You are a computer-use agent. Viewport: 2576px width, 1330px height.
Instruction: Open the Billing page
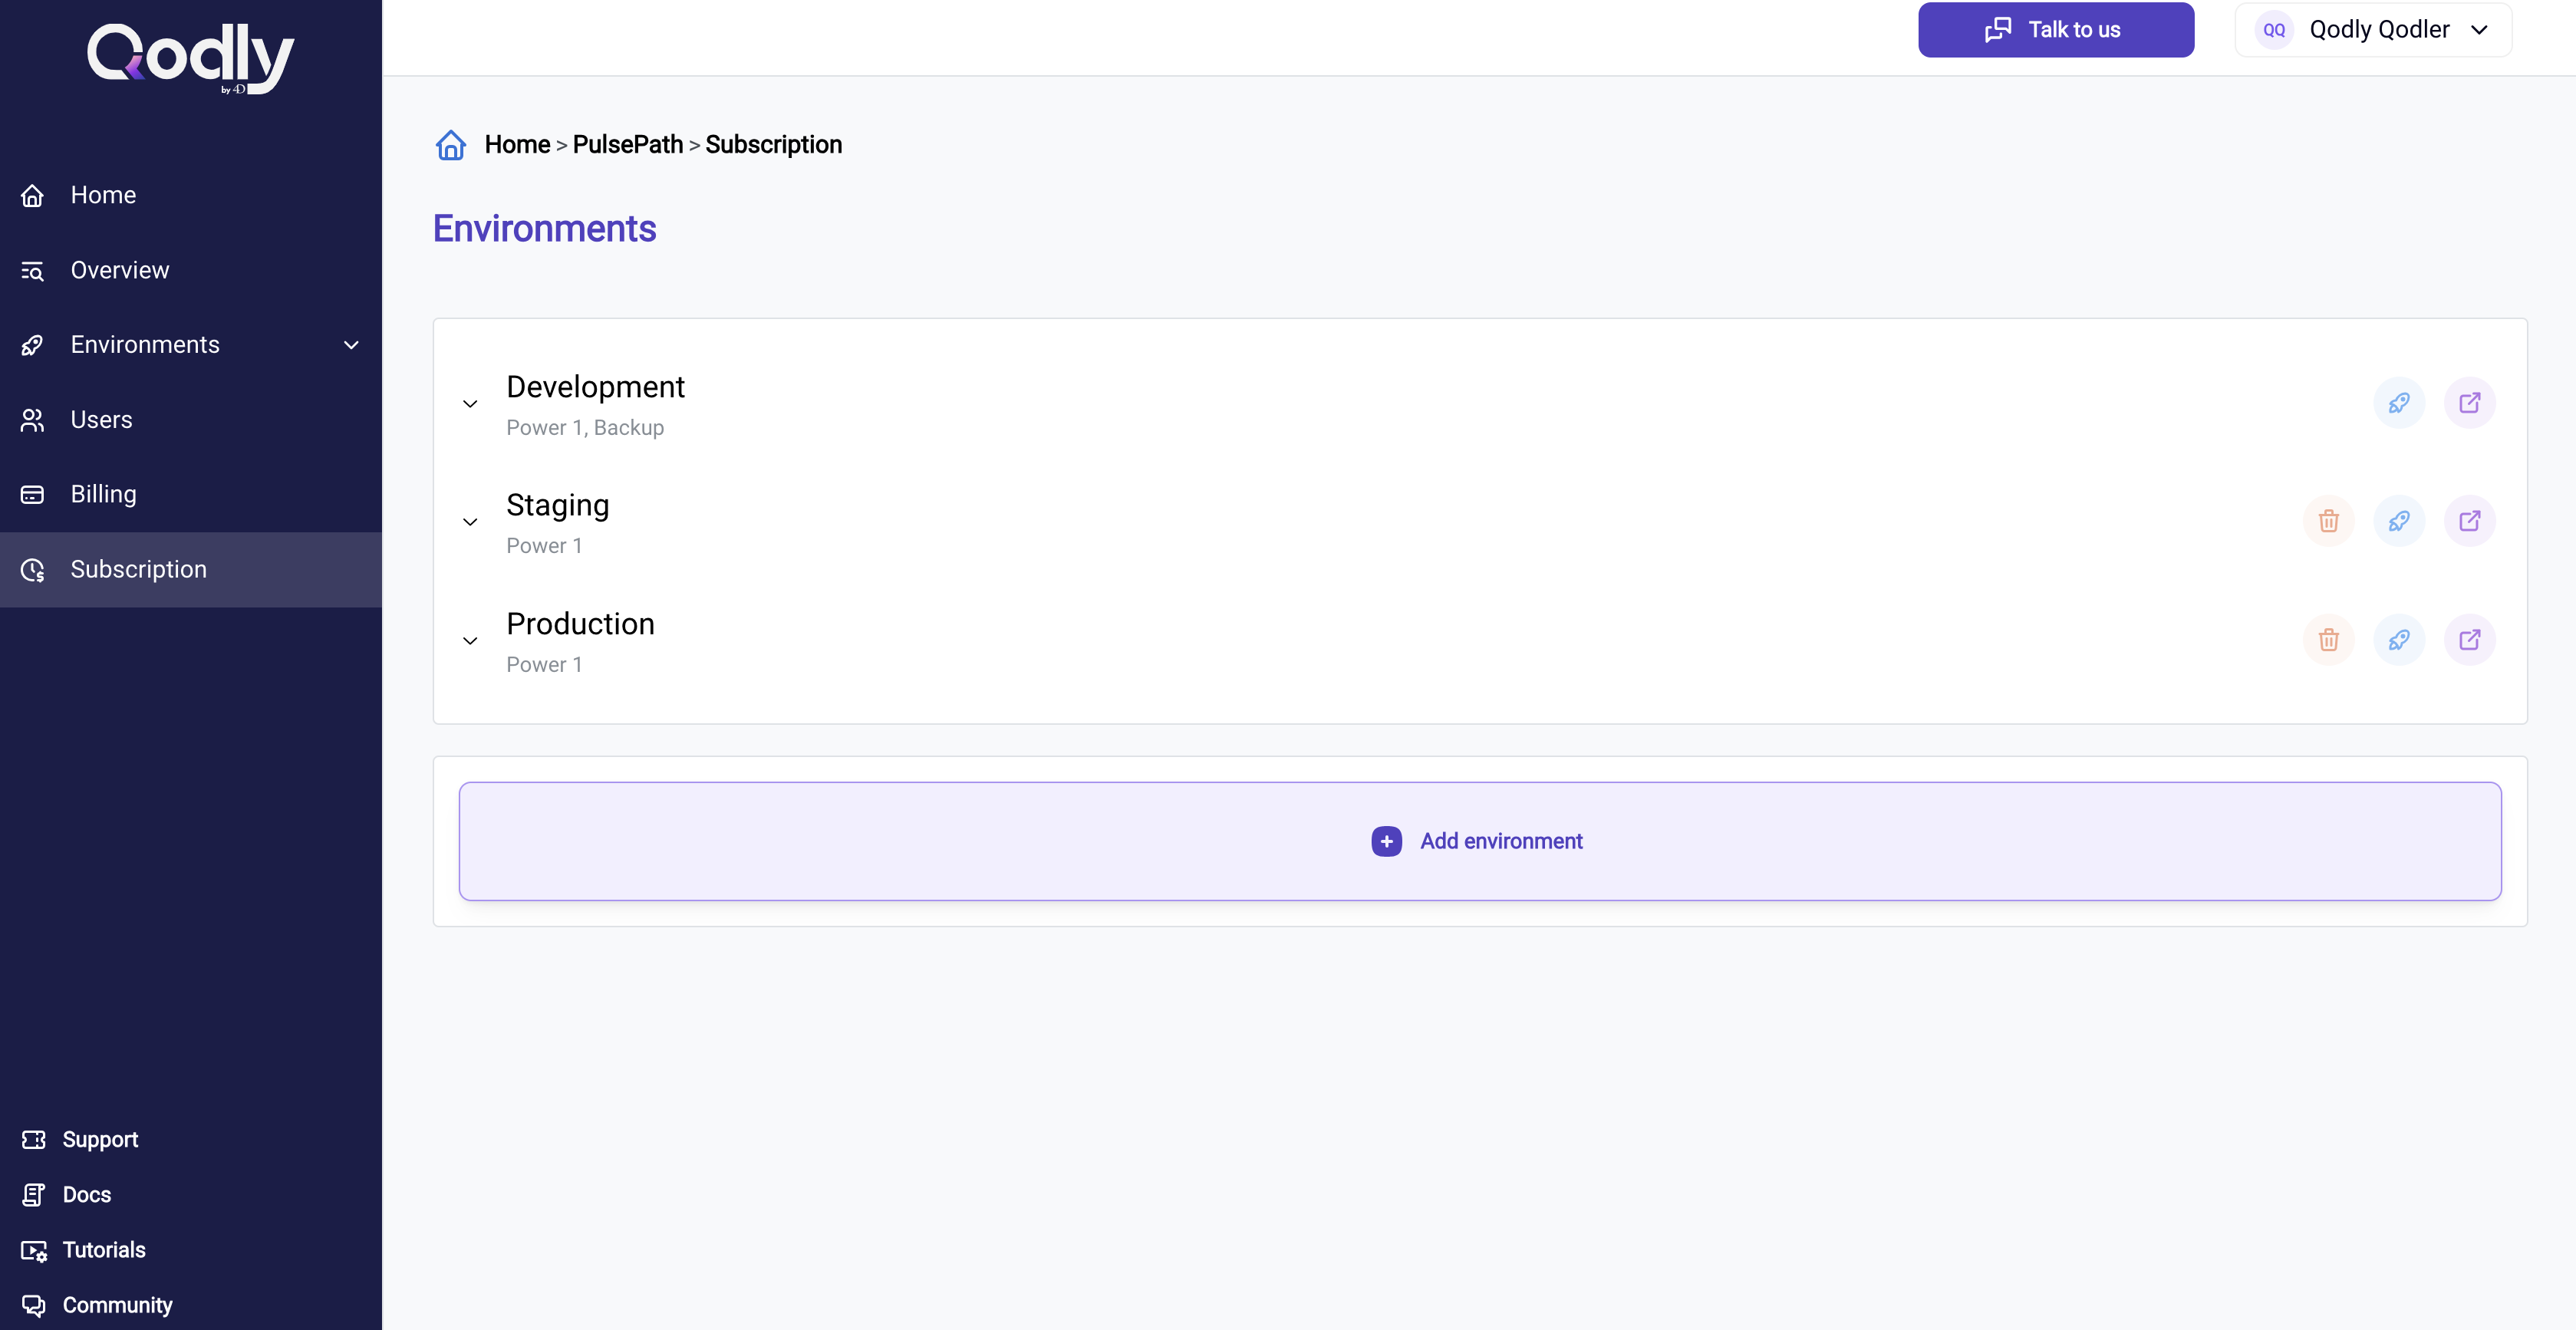pos(191,495)
